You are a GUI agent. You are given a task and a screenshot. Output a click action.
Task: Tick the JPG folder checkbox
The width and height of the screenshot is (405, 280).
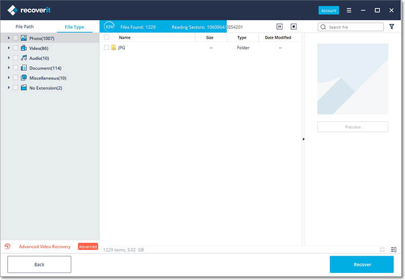pos(106,48)
